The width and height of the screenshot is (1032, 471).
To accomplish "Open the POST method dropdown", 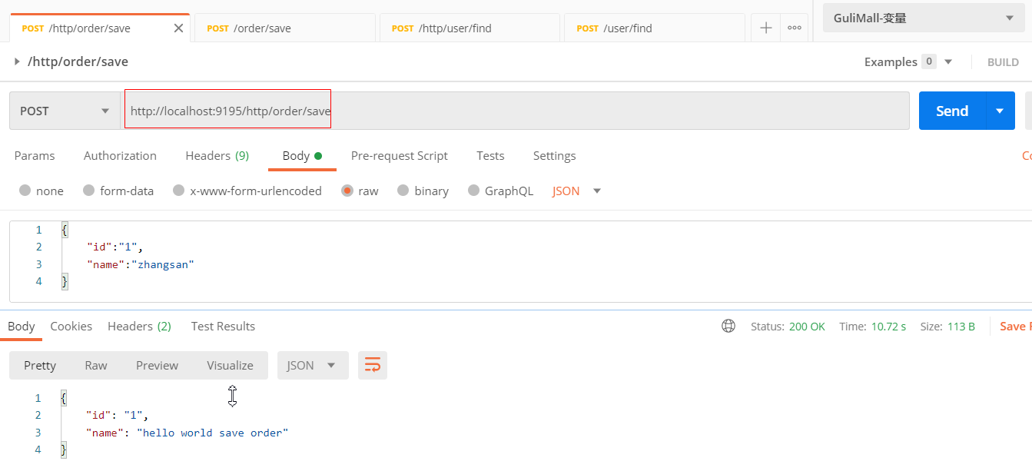I will click(x=65, y=111).
